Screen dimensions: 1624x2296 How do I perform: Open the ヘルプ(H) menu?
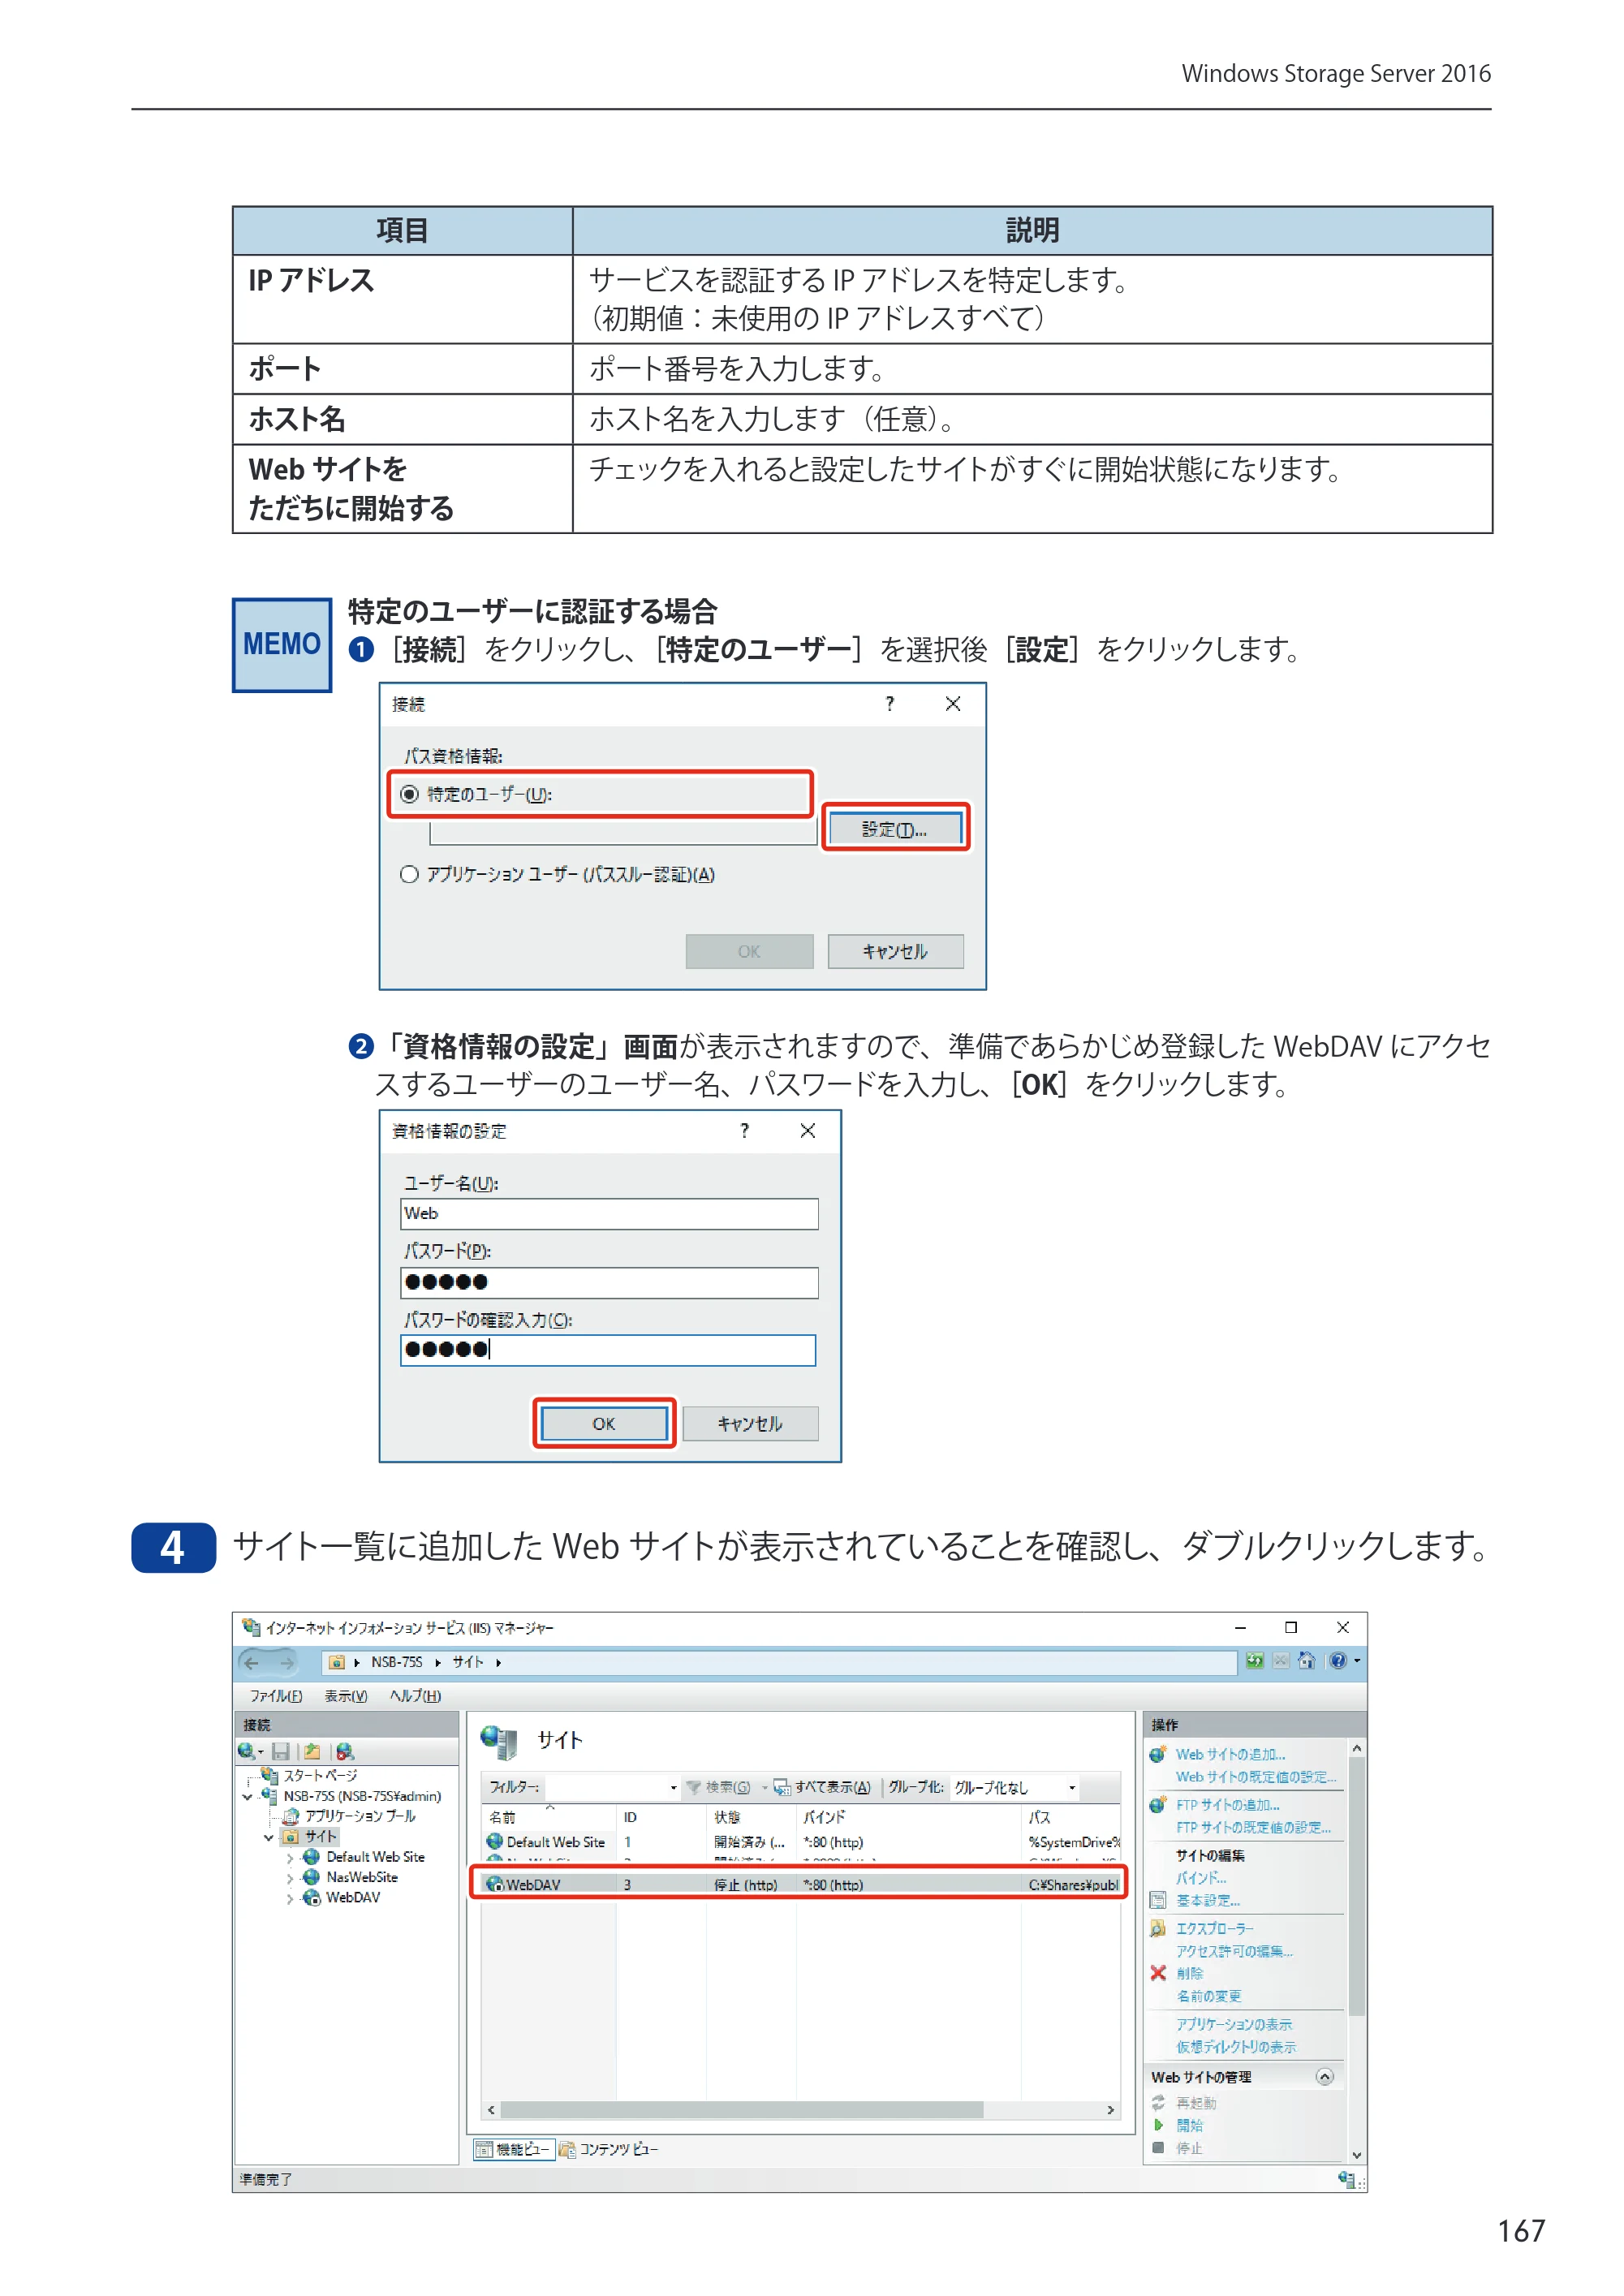click(x=415, y=1696)
